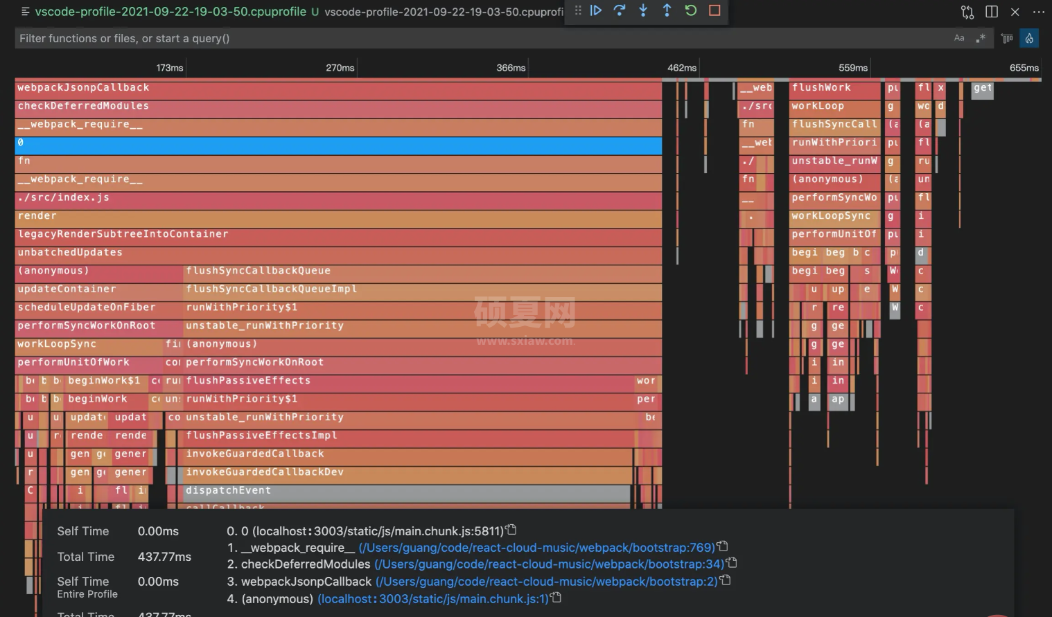Viewport: 1052px width, 617px height.
Task: Click the Total Time 437.77ms value
Action: click(164, 557)
